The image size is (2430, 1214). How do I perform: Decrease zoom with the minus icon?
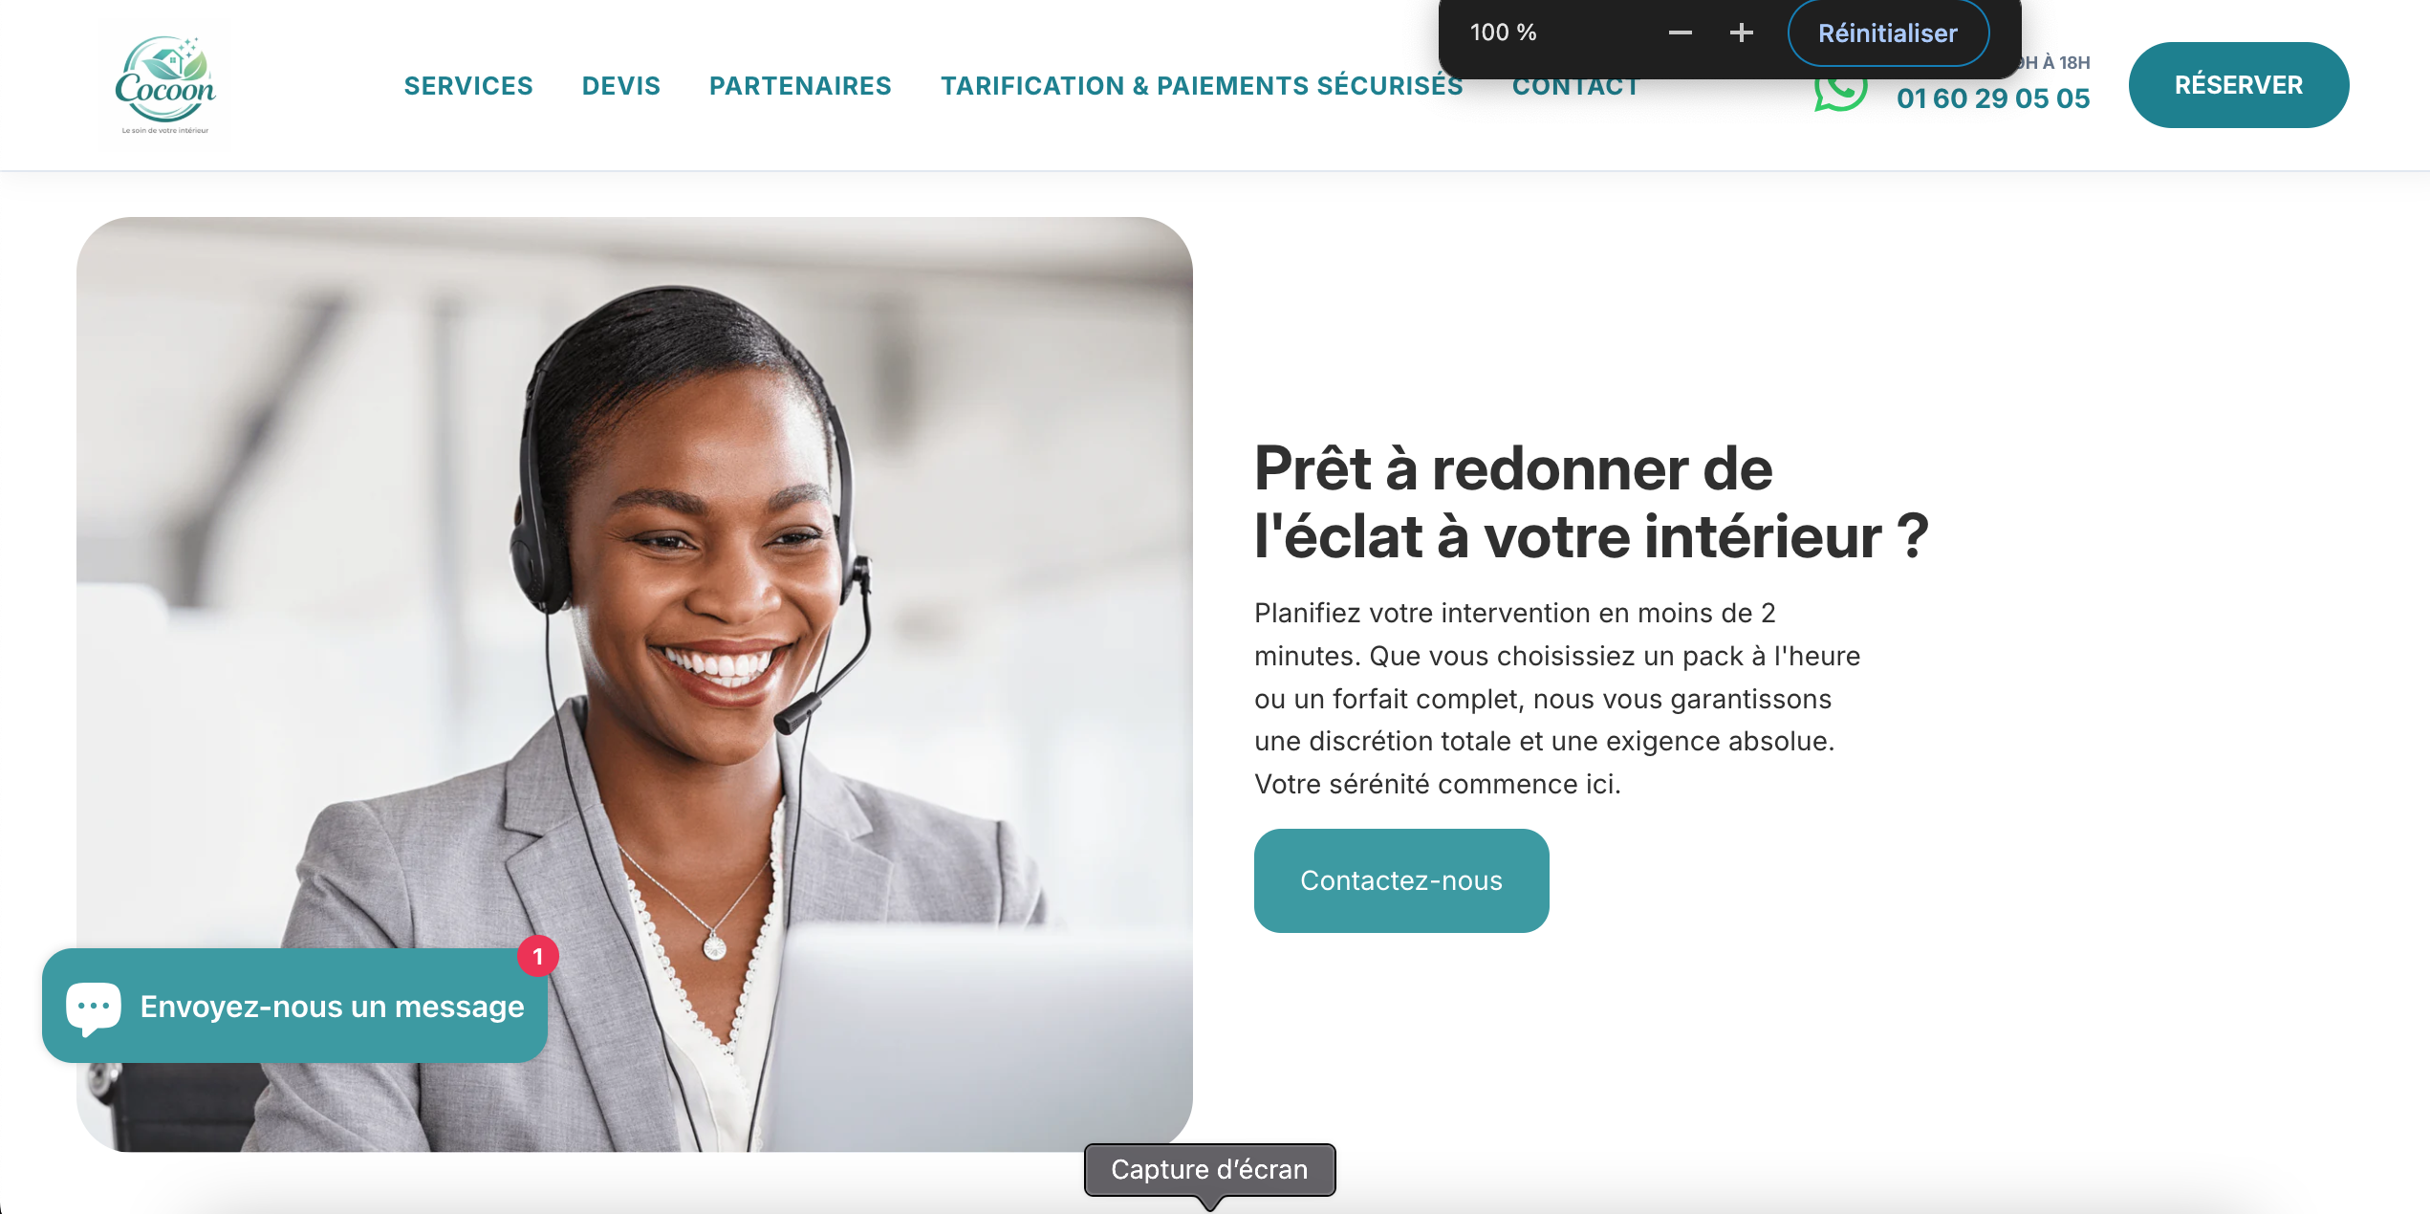(x=1681, y=33)
